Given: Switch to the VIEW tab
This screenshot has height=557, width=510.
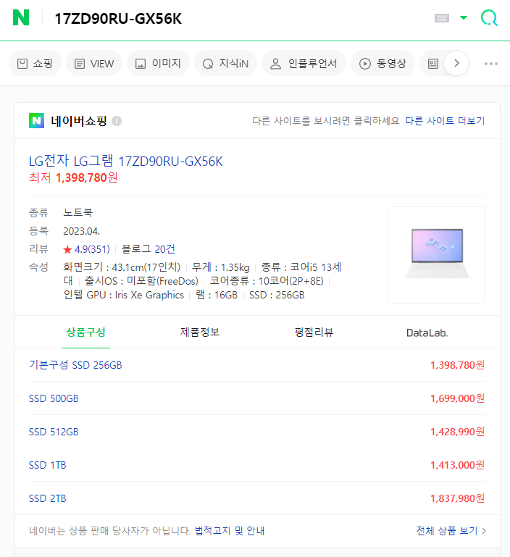Looking at the screenshot, I should [94, 64].
